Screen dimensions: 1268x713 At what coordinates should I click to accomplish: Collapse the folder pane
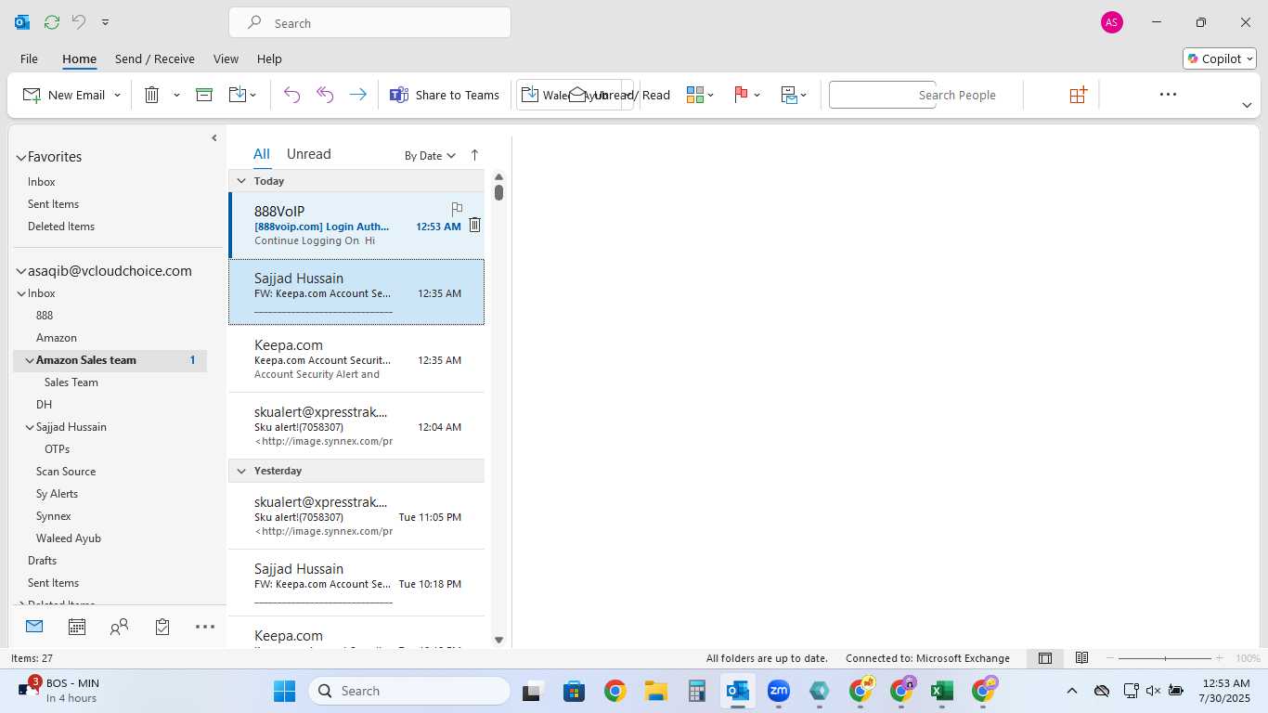214,138
